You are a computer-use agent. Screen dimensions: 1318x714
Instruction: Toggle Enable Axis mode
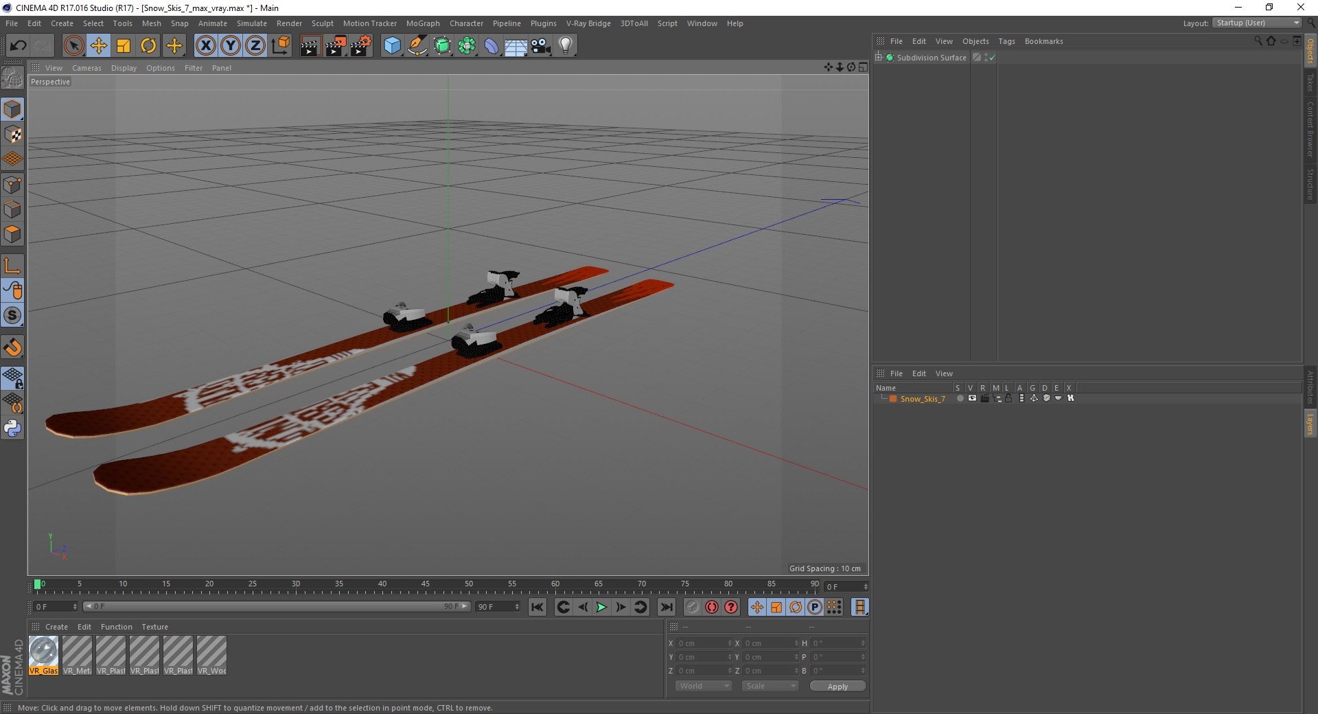12,266
